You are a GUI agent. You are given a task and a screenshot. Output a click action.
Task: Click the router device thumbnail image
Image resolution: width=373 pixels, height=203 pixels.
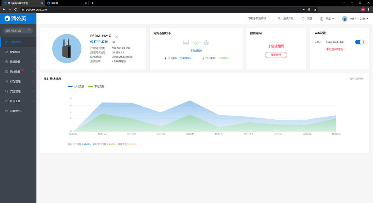click(x=67, y=48)
